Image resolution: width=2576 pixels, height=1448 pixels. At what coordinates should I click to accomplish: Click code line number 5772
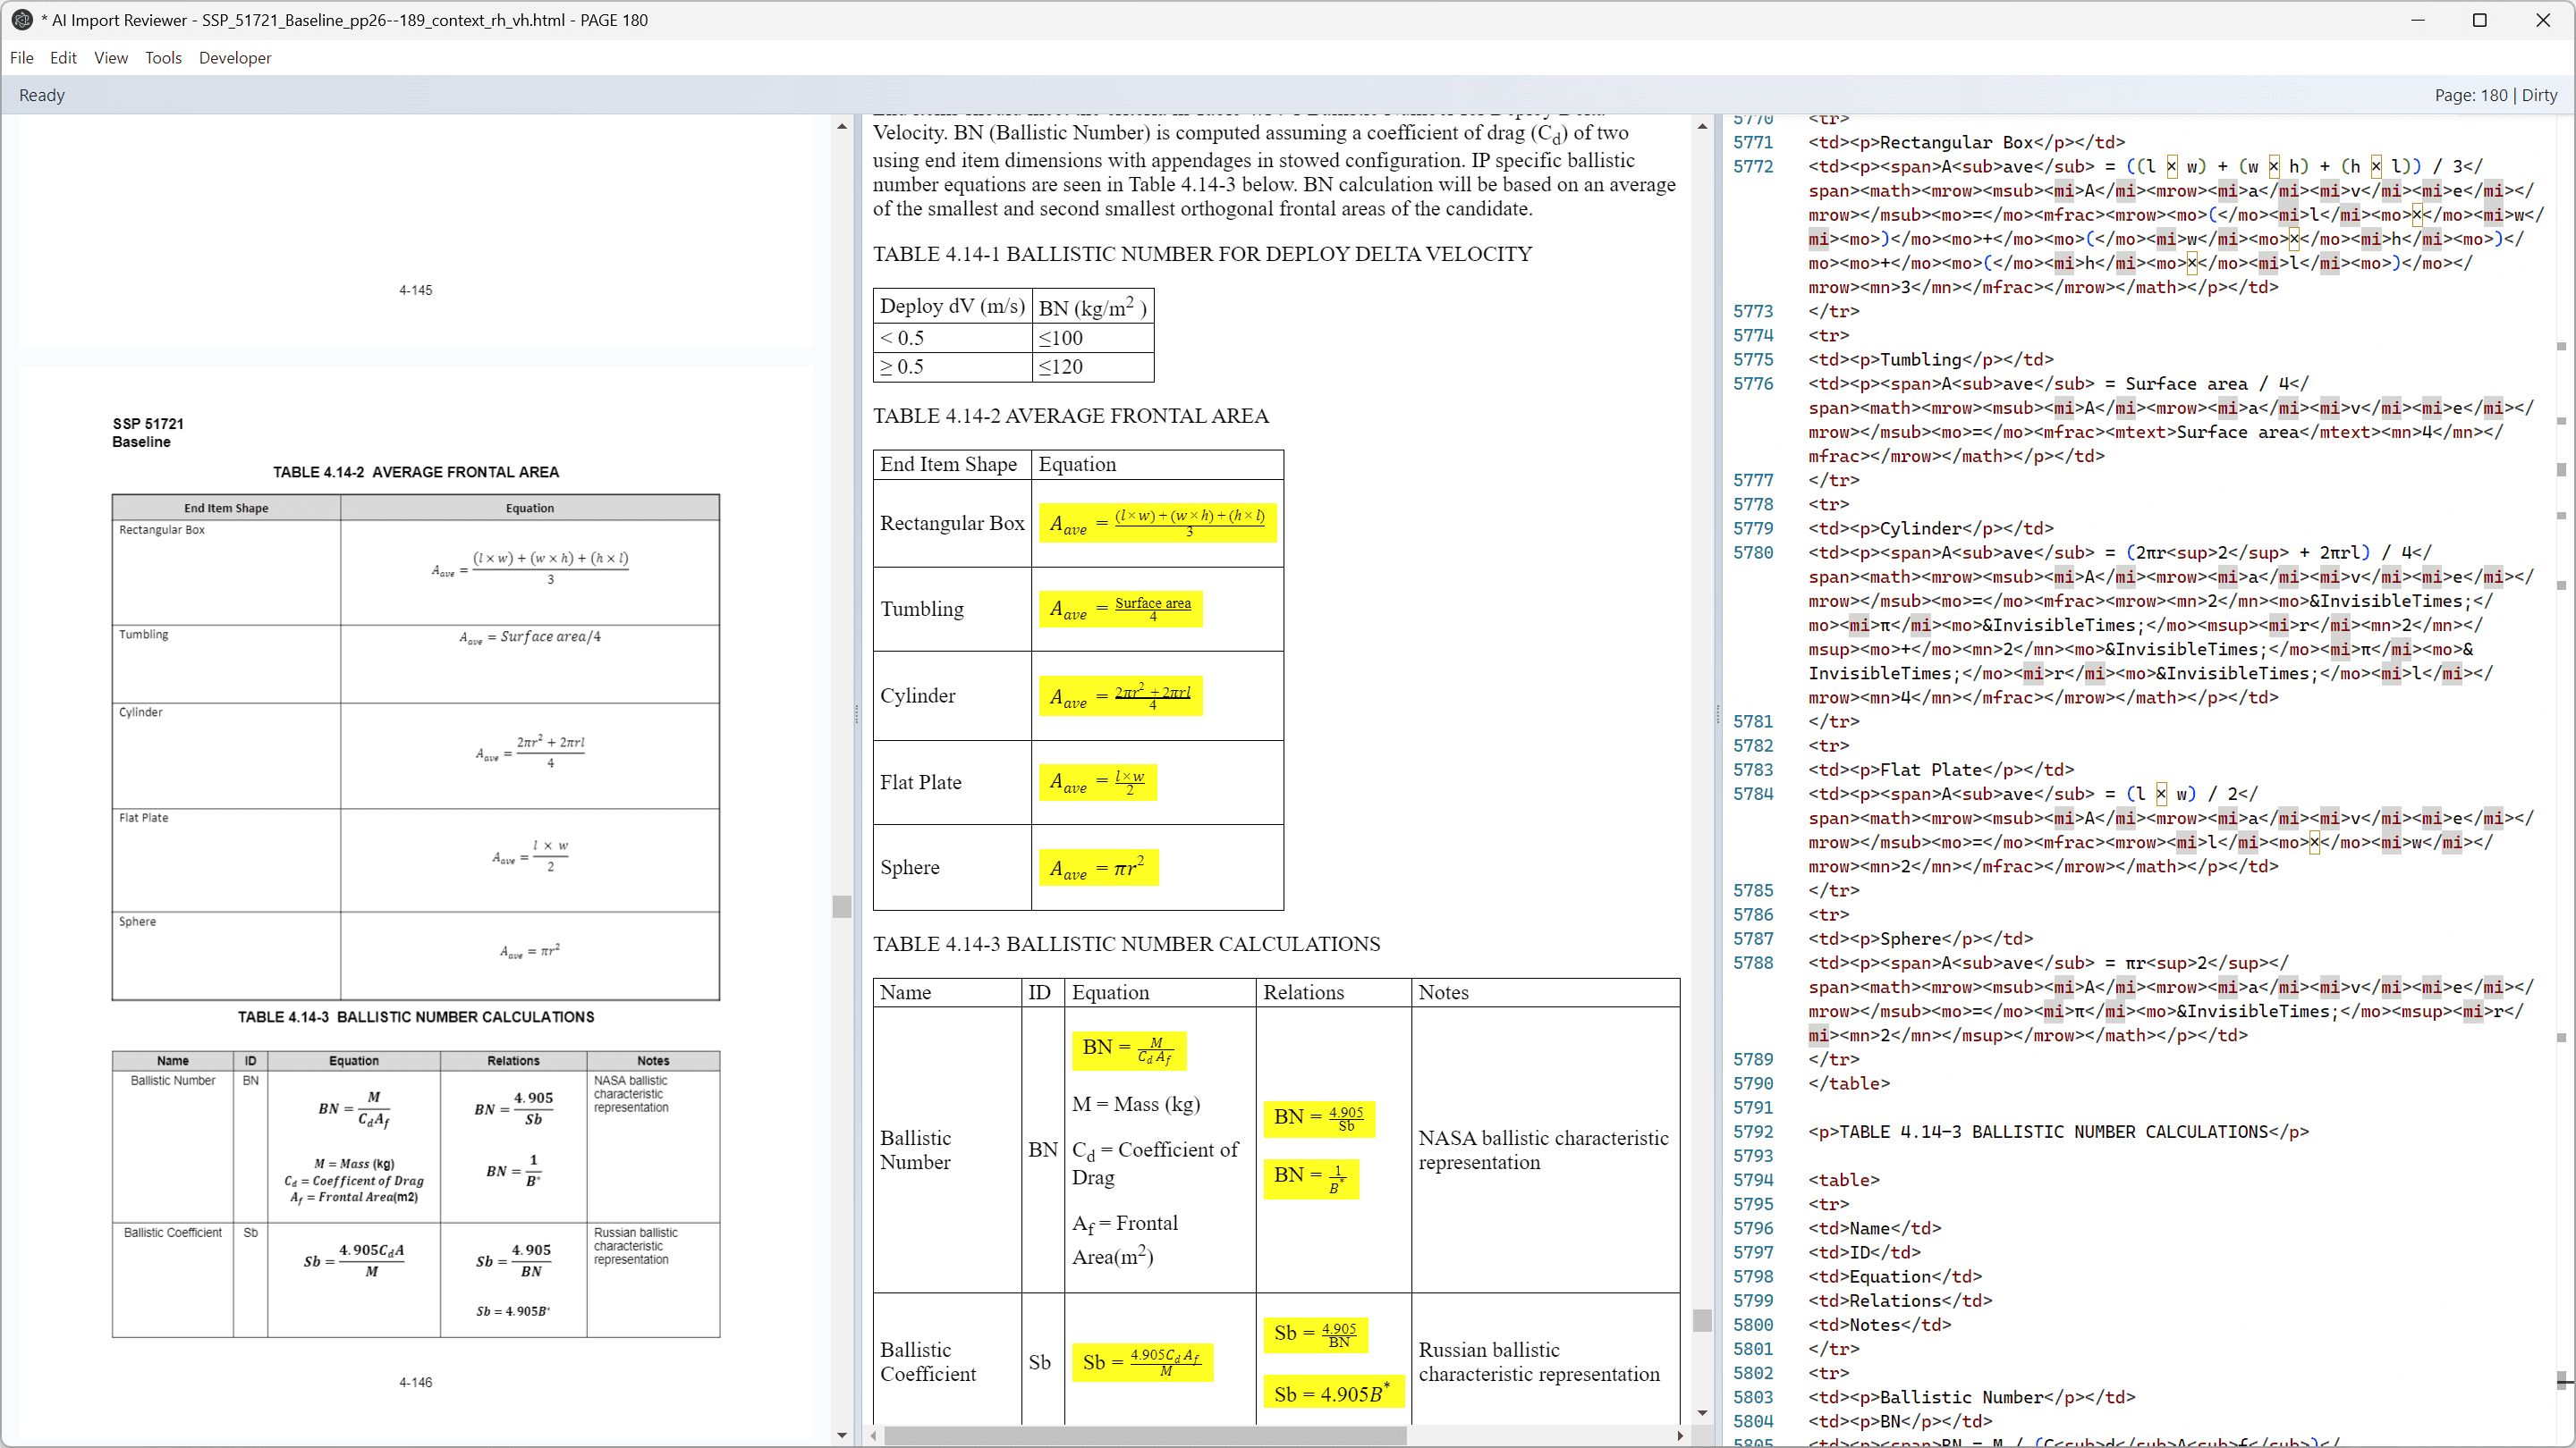tap(1753, 167)
